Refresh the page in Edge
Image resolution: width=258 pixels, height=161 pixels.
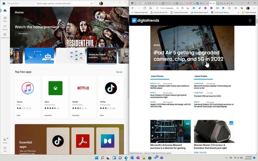pyautogui.click(x=145, y=8)
